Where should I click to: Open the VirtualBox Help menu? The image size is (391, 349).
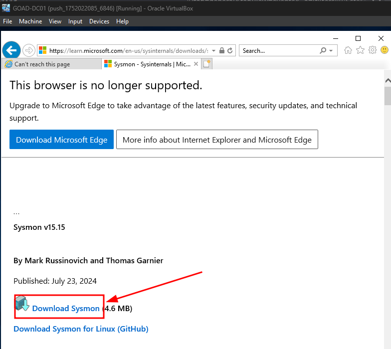tap(123, 21)
